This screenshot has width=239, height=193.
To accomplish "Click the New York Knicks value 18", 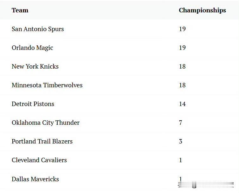I will click(182, 66).
